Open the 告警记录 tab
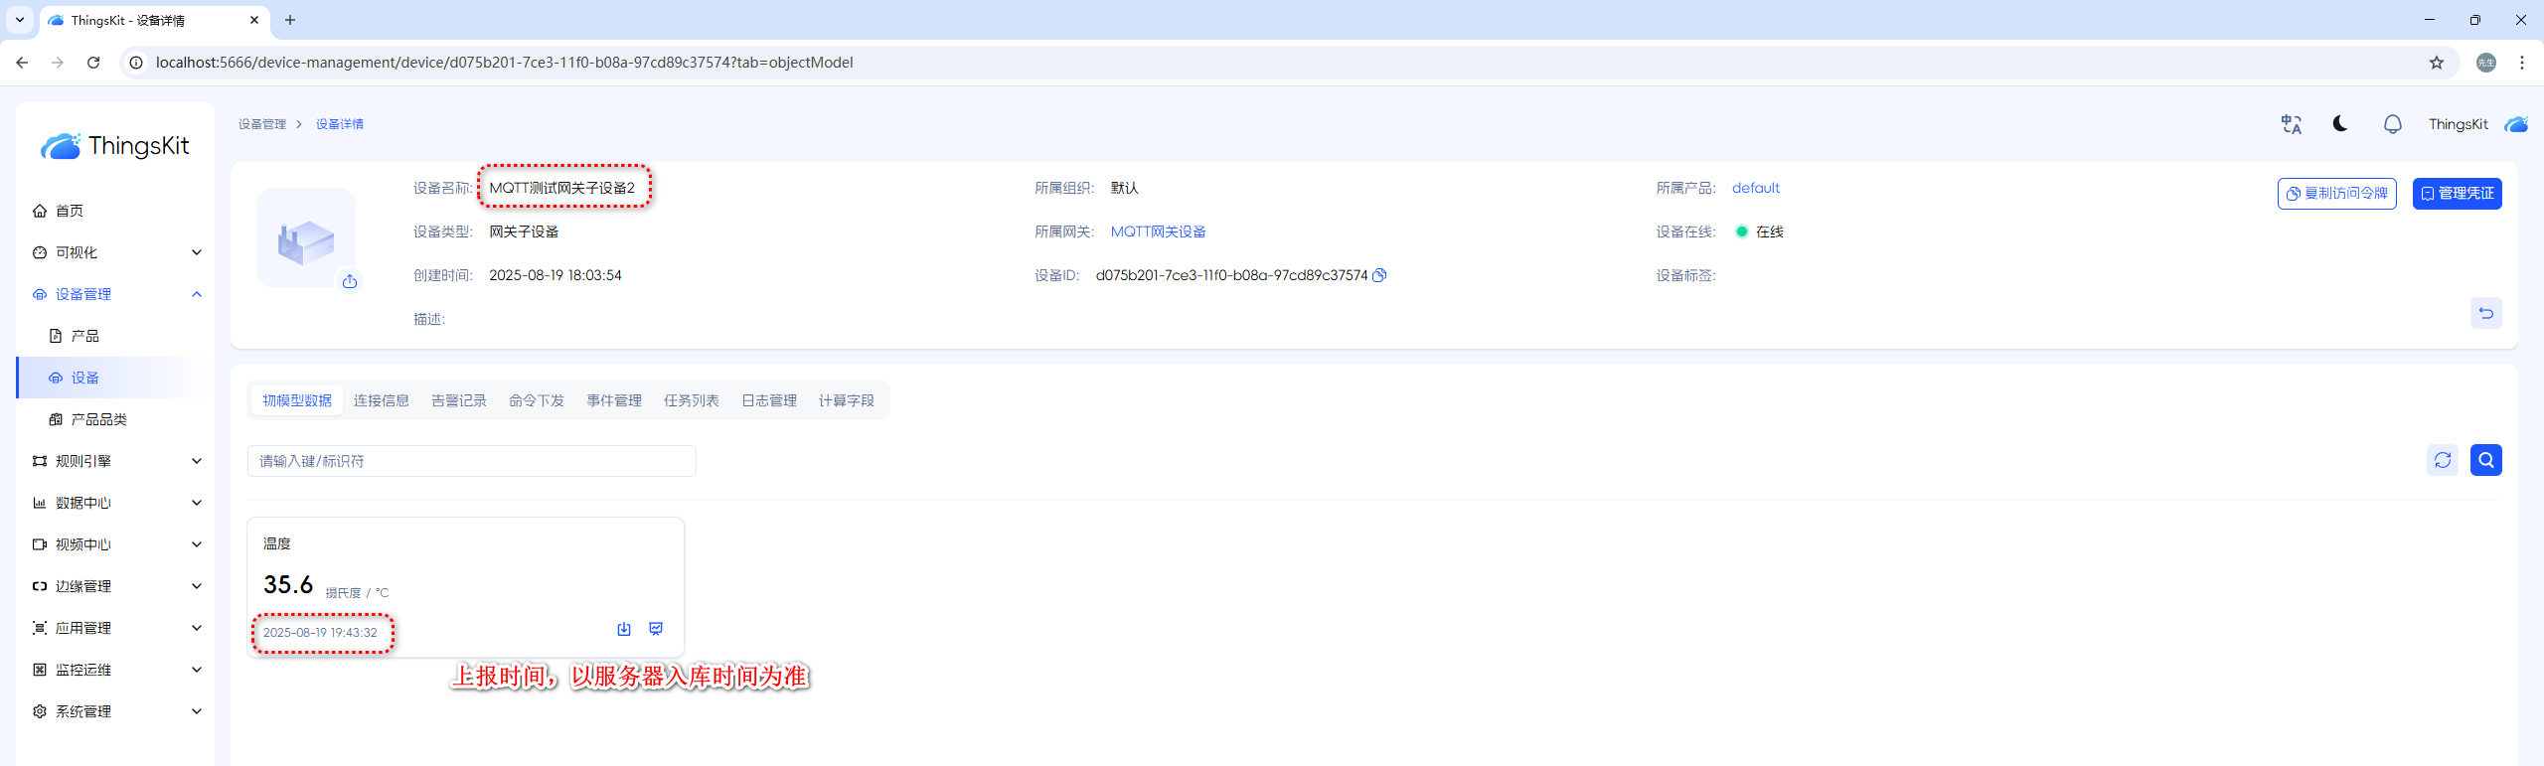 [x=459, y=400]
